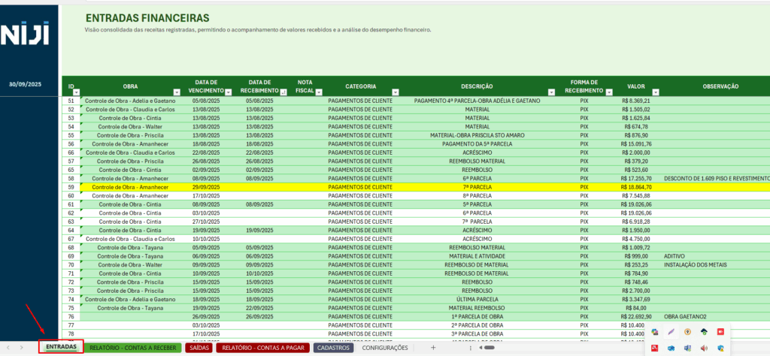770x356 pixels.
Task: Click the muted volume speaker tray icon
Action: 705,348
